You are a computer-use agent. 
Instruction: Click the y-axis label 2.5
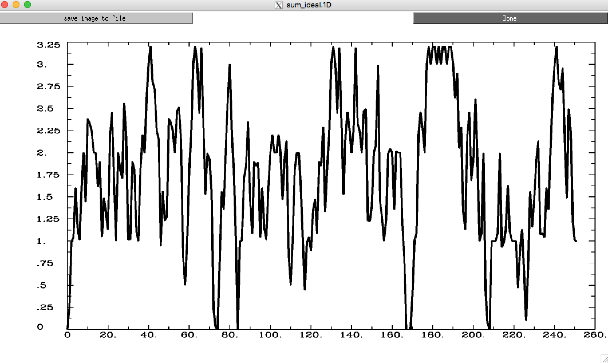tap(45, 108)
